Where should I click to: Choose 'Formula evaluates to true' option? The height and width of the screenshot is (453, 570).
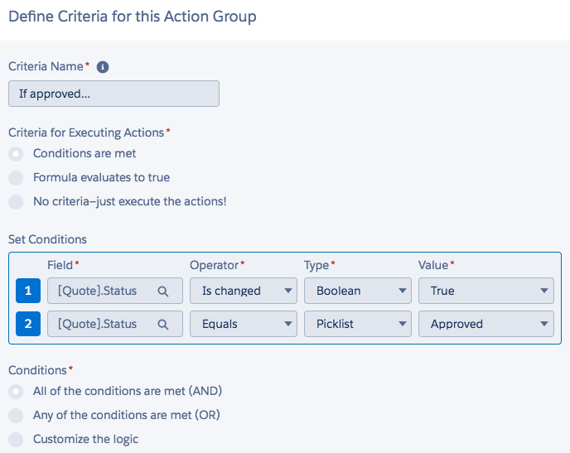(x=16, y=177)
